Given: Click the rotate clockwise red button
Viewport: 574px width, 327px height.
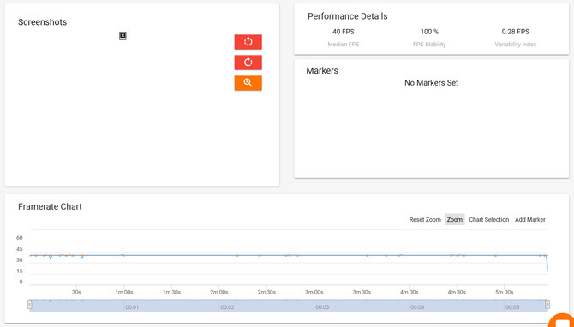Looking at the screenshot, I should click(x=248, y=62).
